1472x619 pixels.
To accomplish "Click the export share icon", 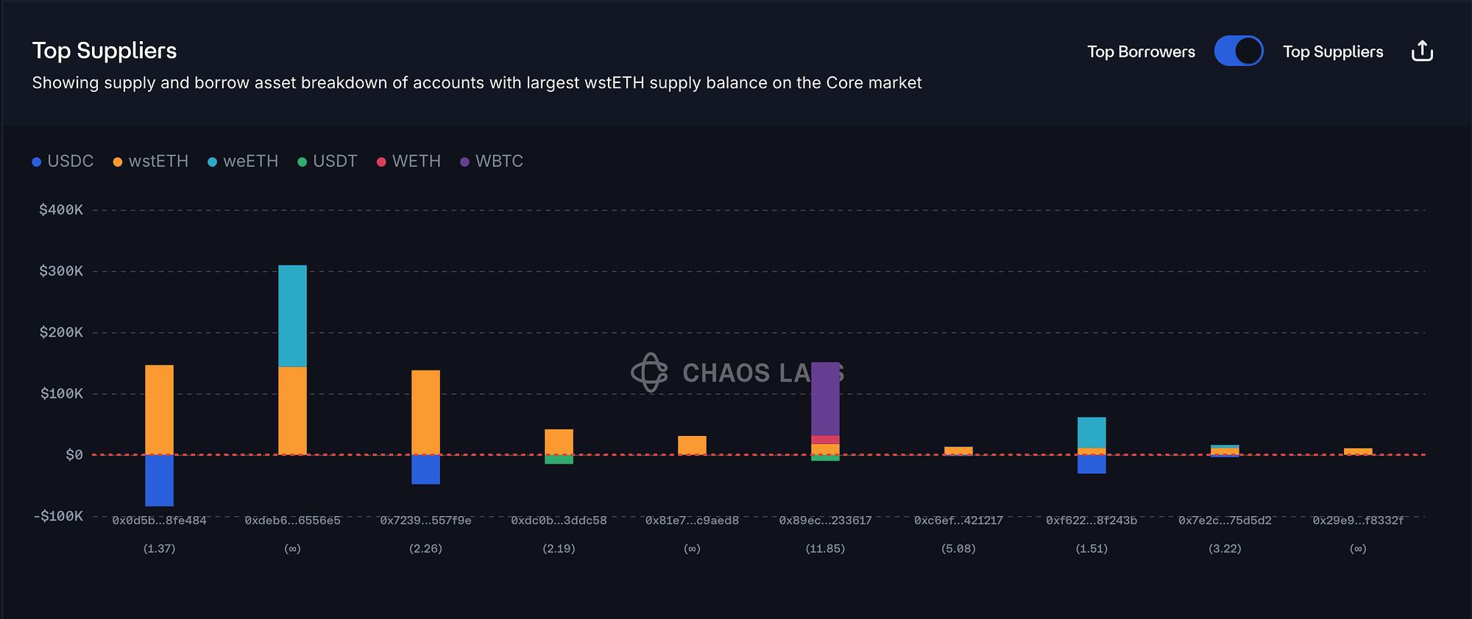I will (1422, 51).
